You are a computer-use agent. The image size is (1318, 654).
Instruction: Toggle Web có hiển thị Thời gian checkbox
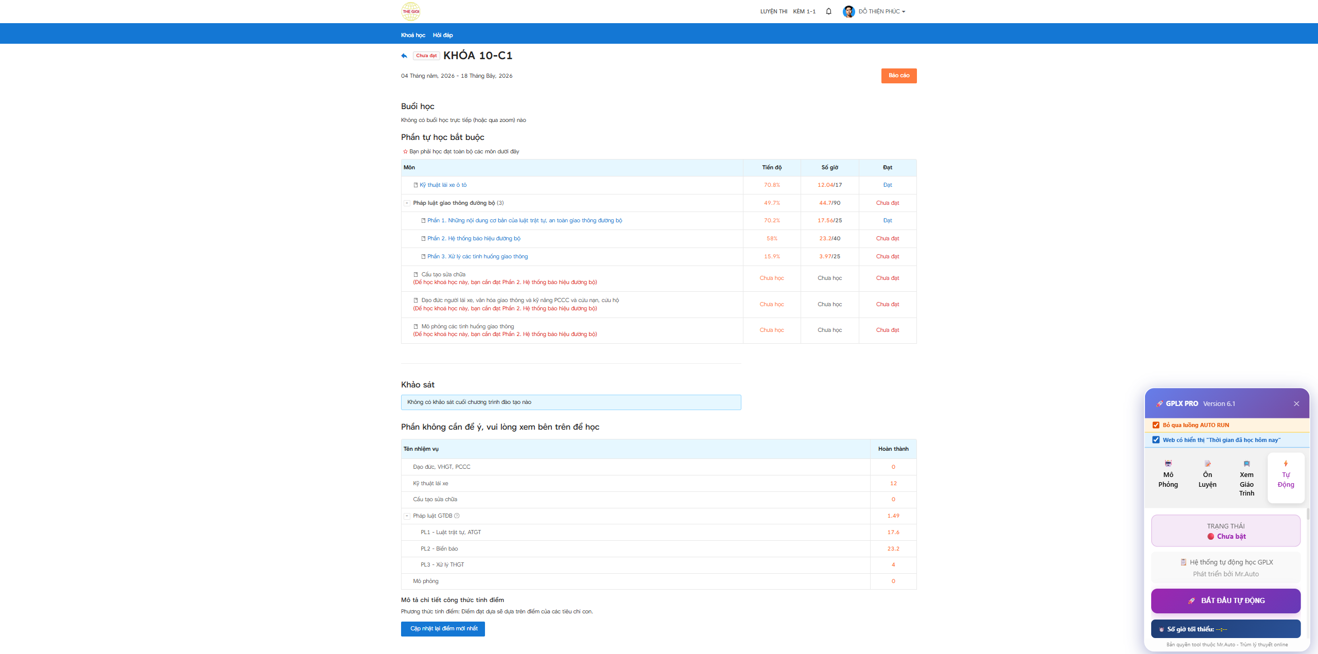(1156, 440)
